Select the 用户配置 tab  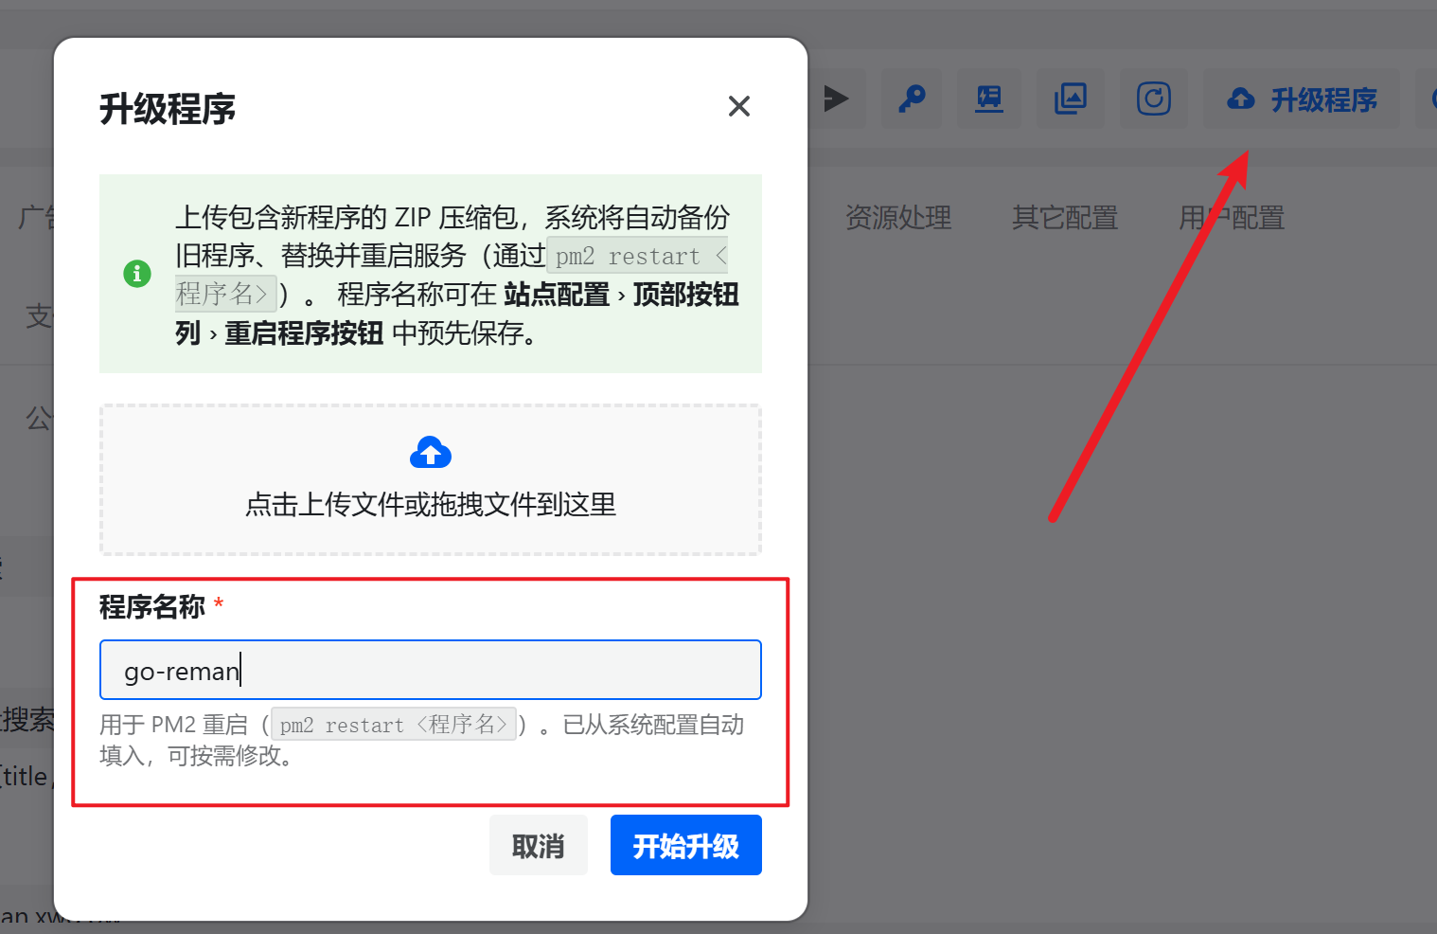pyautogui.click(x=1232, y=218)
